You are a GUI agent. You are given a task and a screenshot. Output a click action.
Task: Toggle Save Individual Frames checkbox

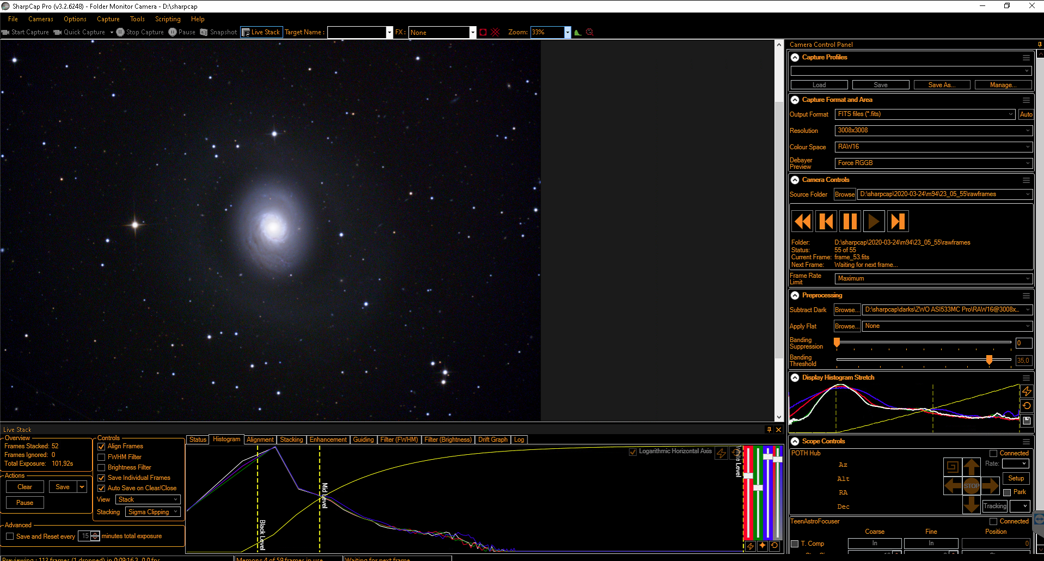coord(101,478)
